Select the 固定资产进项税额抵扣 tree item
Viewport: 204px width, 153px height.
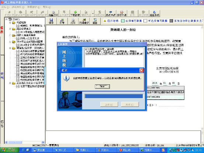32,61
